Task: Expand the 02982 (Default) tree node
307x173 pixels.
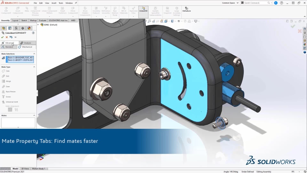Action: [38, 25]
